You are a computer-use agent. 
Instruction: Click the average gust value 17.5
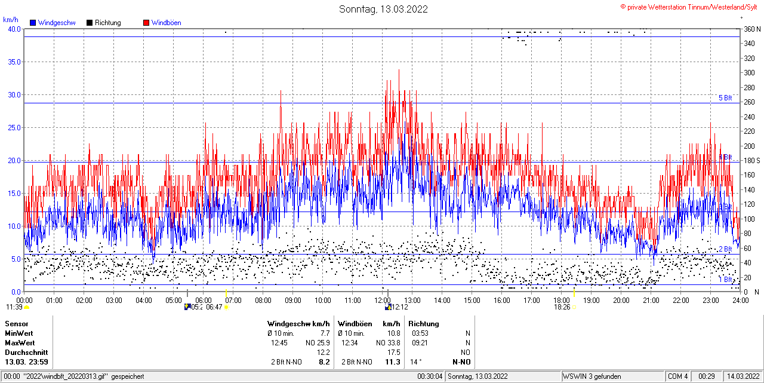pos(394,353)
